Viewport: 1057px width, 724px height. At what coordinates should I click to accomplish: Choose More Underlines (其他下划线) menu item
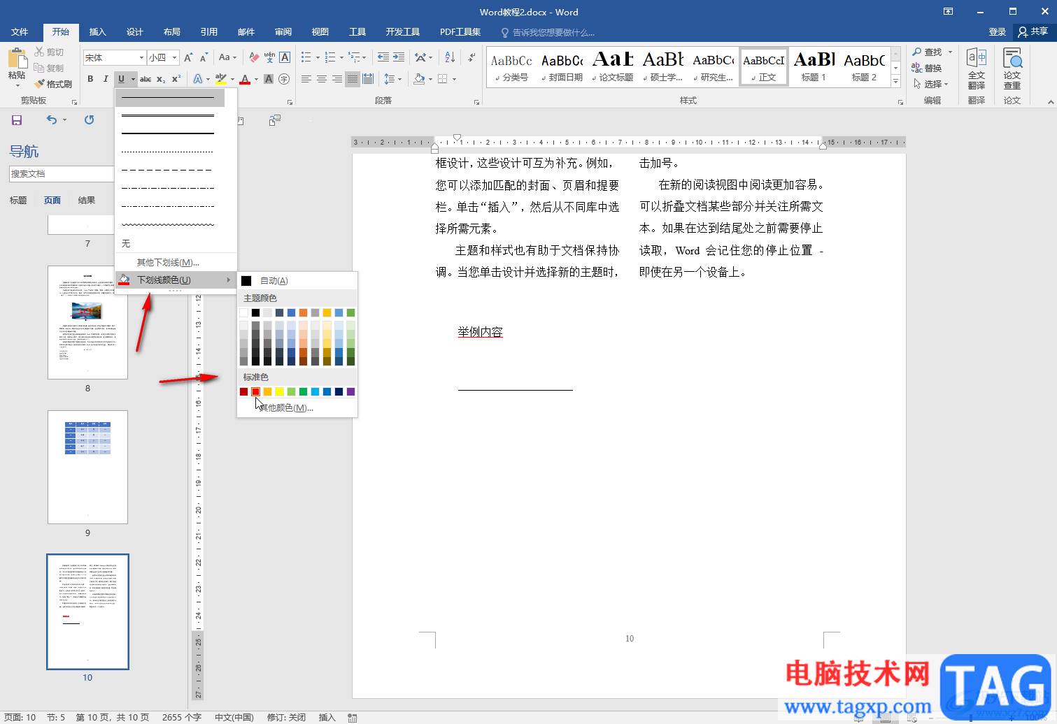176,262
